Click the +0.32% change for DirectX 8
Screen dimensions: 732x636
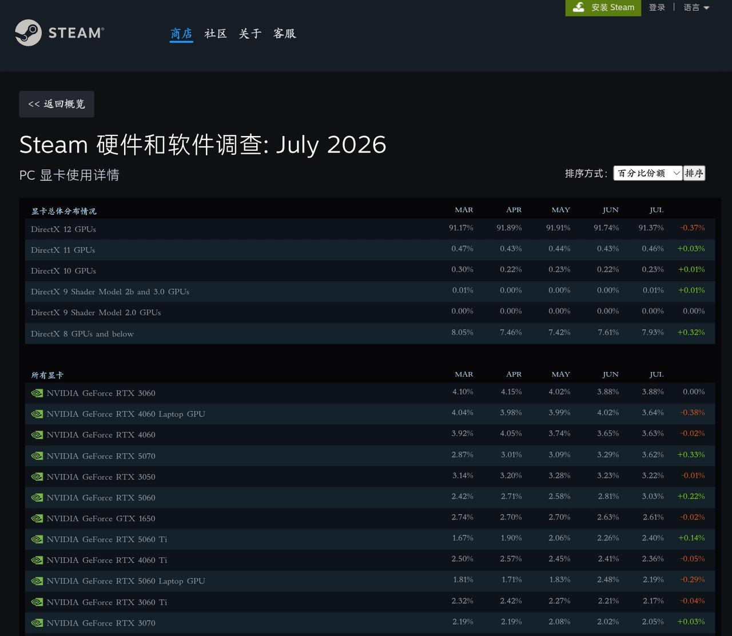click(x=691, y=332)
